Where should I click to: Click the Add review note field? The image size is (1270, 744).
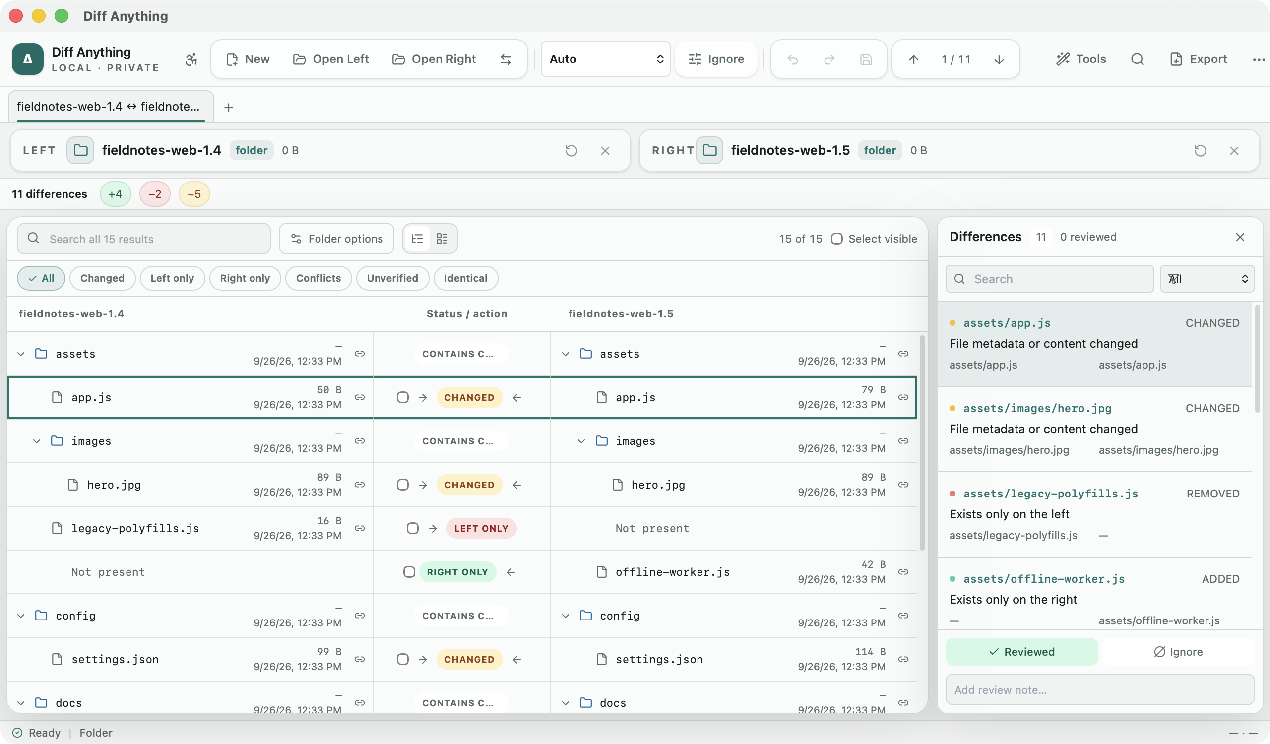point(1100,689)
